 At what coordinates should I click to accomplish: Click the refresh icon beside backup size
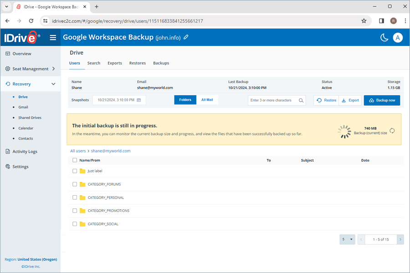tap(392, 131)
